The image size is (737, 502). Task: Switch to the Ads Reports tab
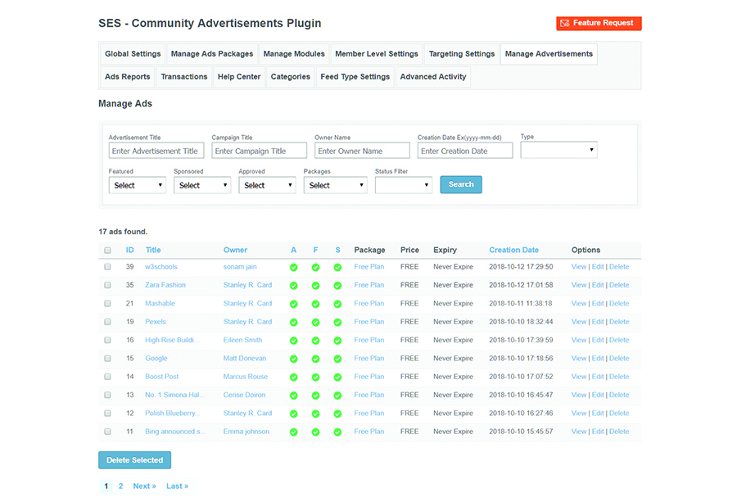pyautogui.click(x=127, y=77)
